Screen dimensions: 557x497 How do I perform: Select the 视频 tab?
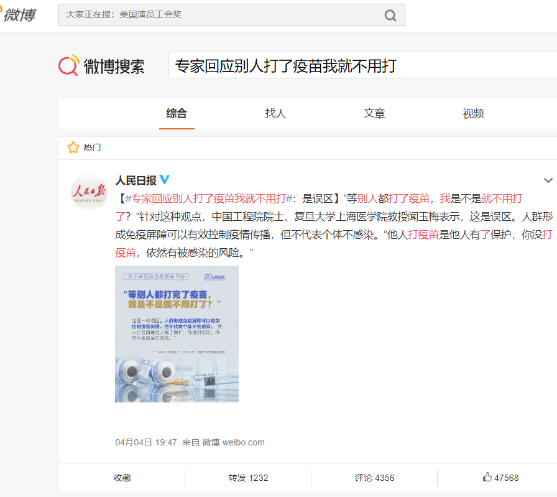click(x=473, y=113)
